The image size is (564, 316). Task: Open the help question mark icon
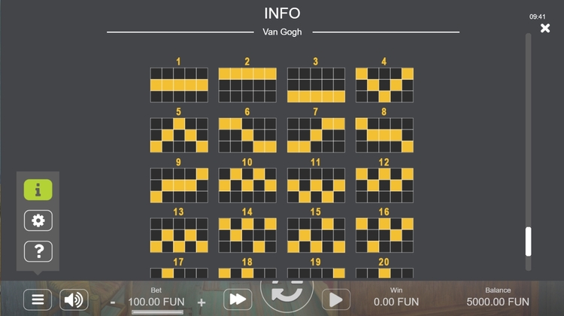coord(38,251)
